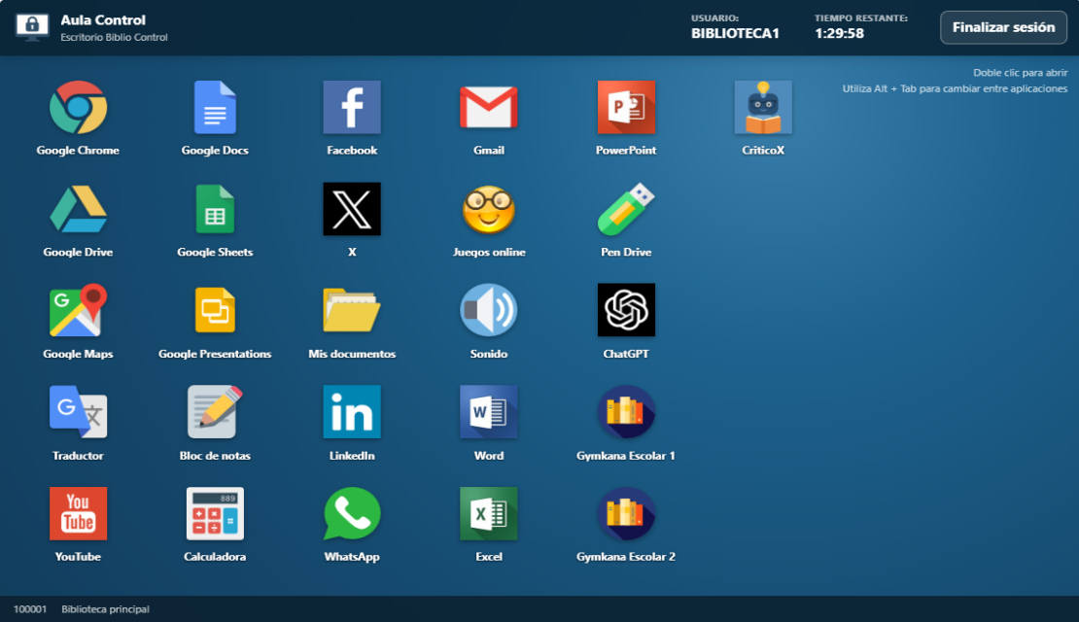Click the Finalizar sesión button
This screenshot has height=622, width=1079.
pos(1003,27)
